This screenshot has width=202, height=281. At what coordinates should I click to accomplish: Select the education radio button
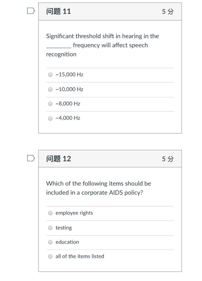[x=50, y=242]
